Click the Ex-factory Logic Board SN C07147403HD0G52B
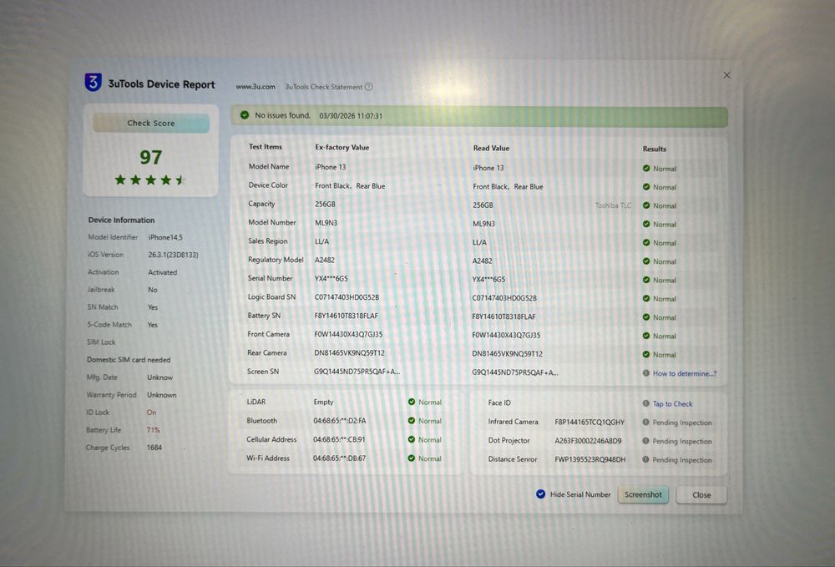Image resolution: width=835 pixels, height=567 pixels. pyautogui.click(x=347, y=297)
